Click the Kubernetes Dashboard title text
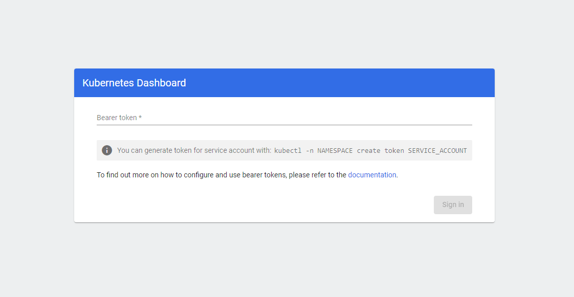This screenshot has height=297, width=574. point(134,83)
